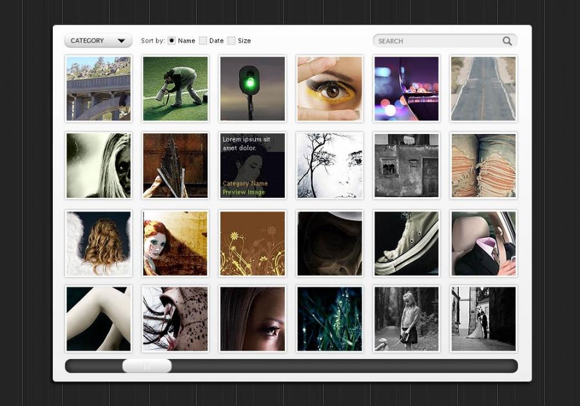Select the sneaker shoe photo
Image resolution: width=580 pixels, height=406 pixels.
pos(407,244)
